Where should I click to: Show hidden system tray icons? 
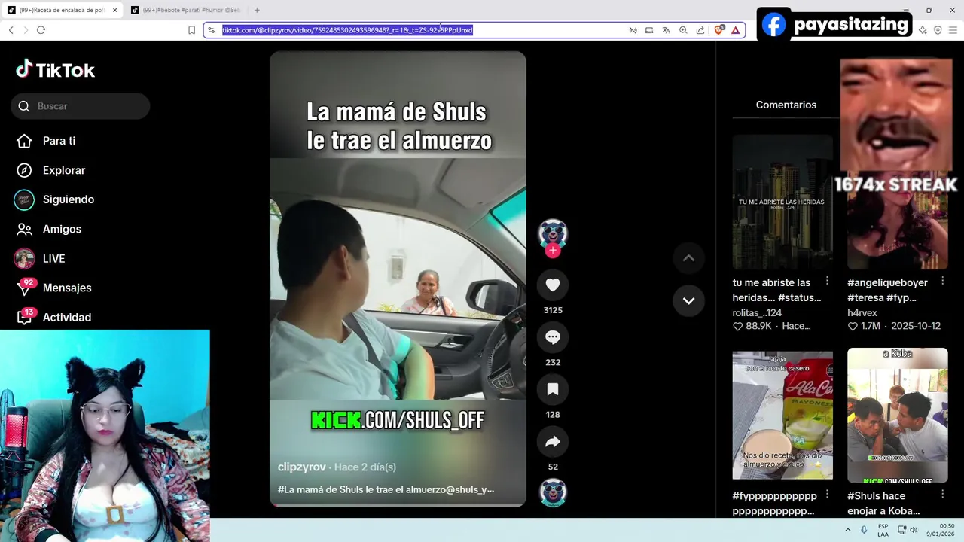click(x=847, y=530)
